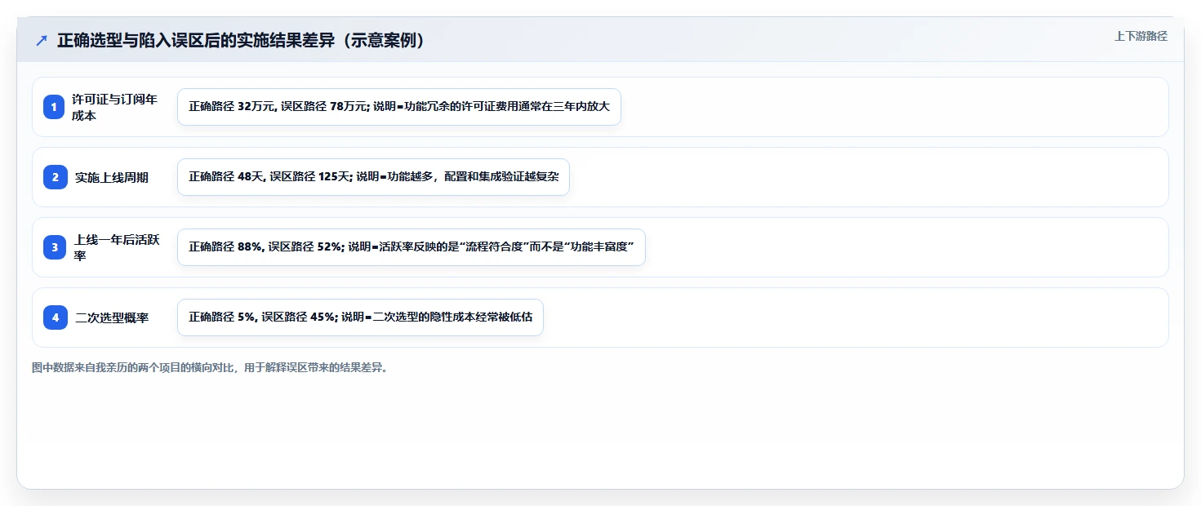Click the arrow icon beside the title
Screen dimensions: 1201x506
[42, 41]
